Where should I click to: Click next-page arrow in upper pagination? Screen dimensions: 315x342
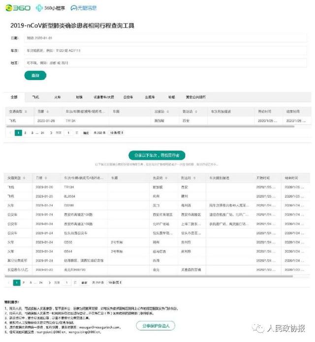[x=51, y=133]
